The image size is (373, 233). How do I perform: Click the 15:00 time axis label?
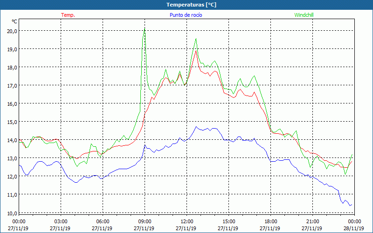click(x=228, y=222)
